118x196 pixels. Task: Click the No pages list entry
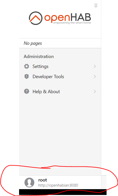click(60, 43)
